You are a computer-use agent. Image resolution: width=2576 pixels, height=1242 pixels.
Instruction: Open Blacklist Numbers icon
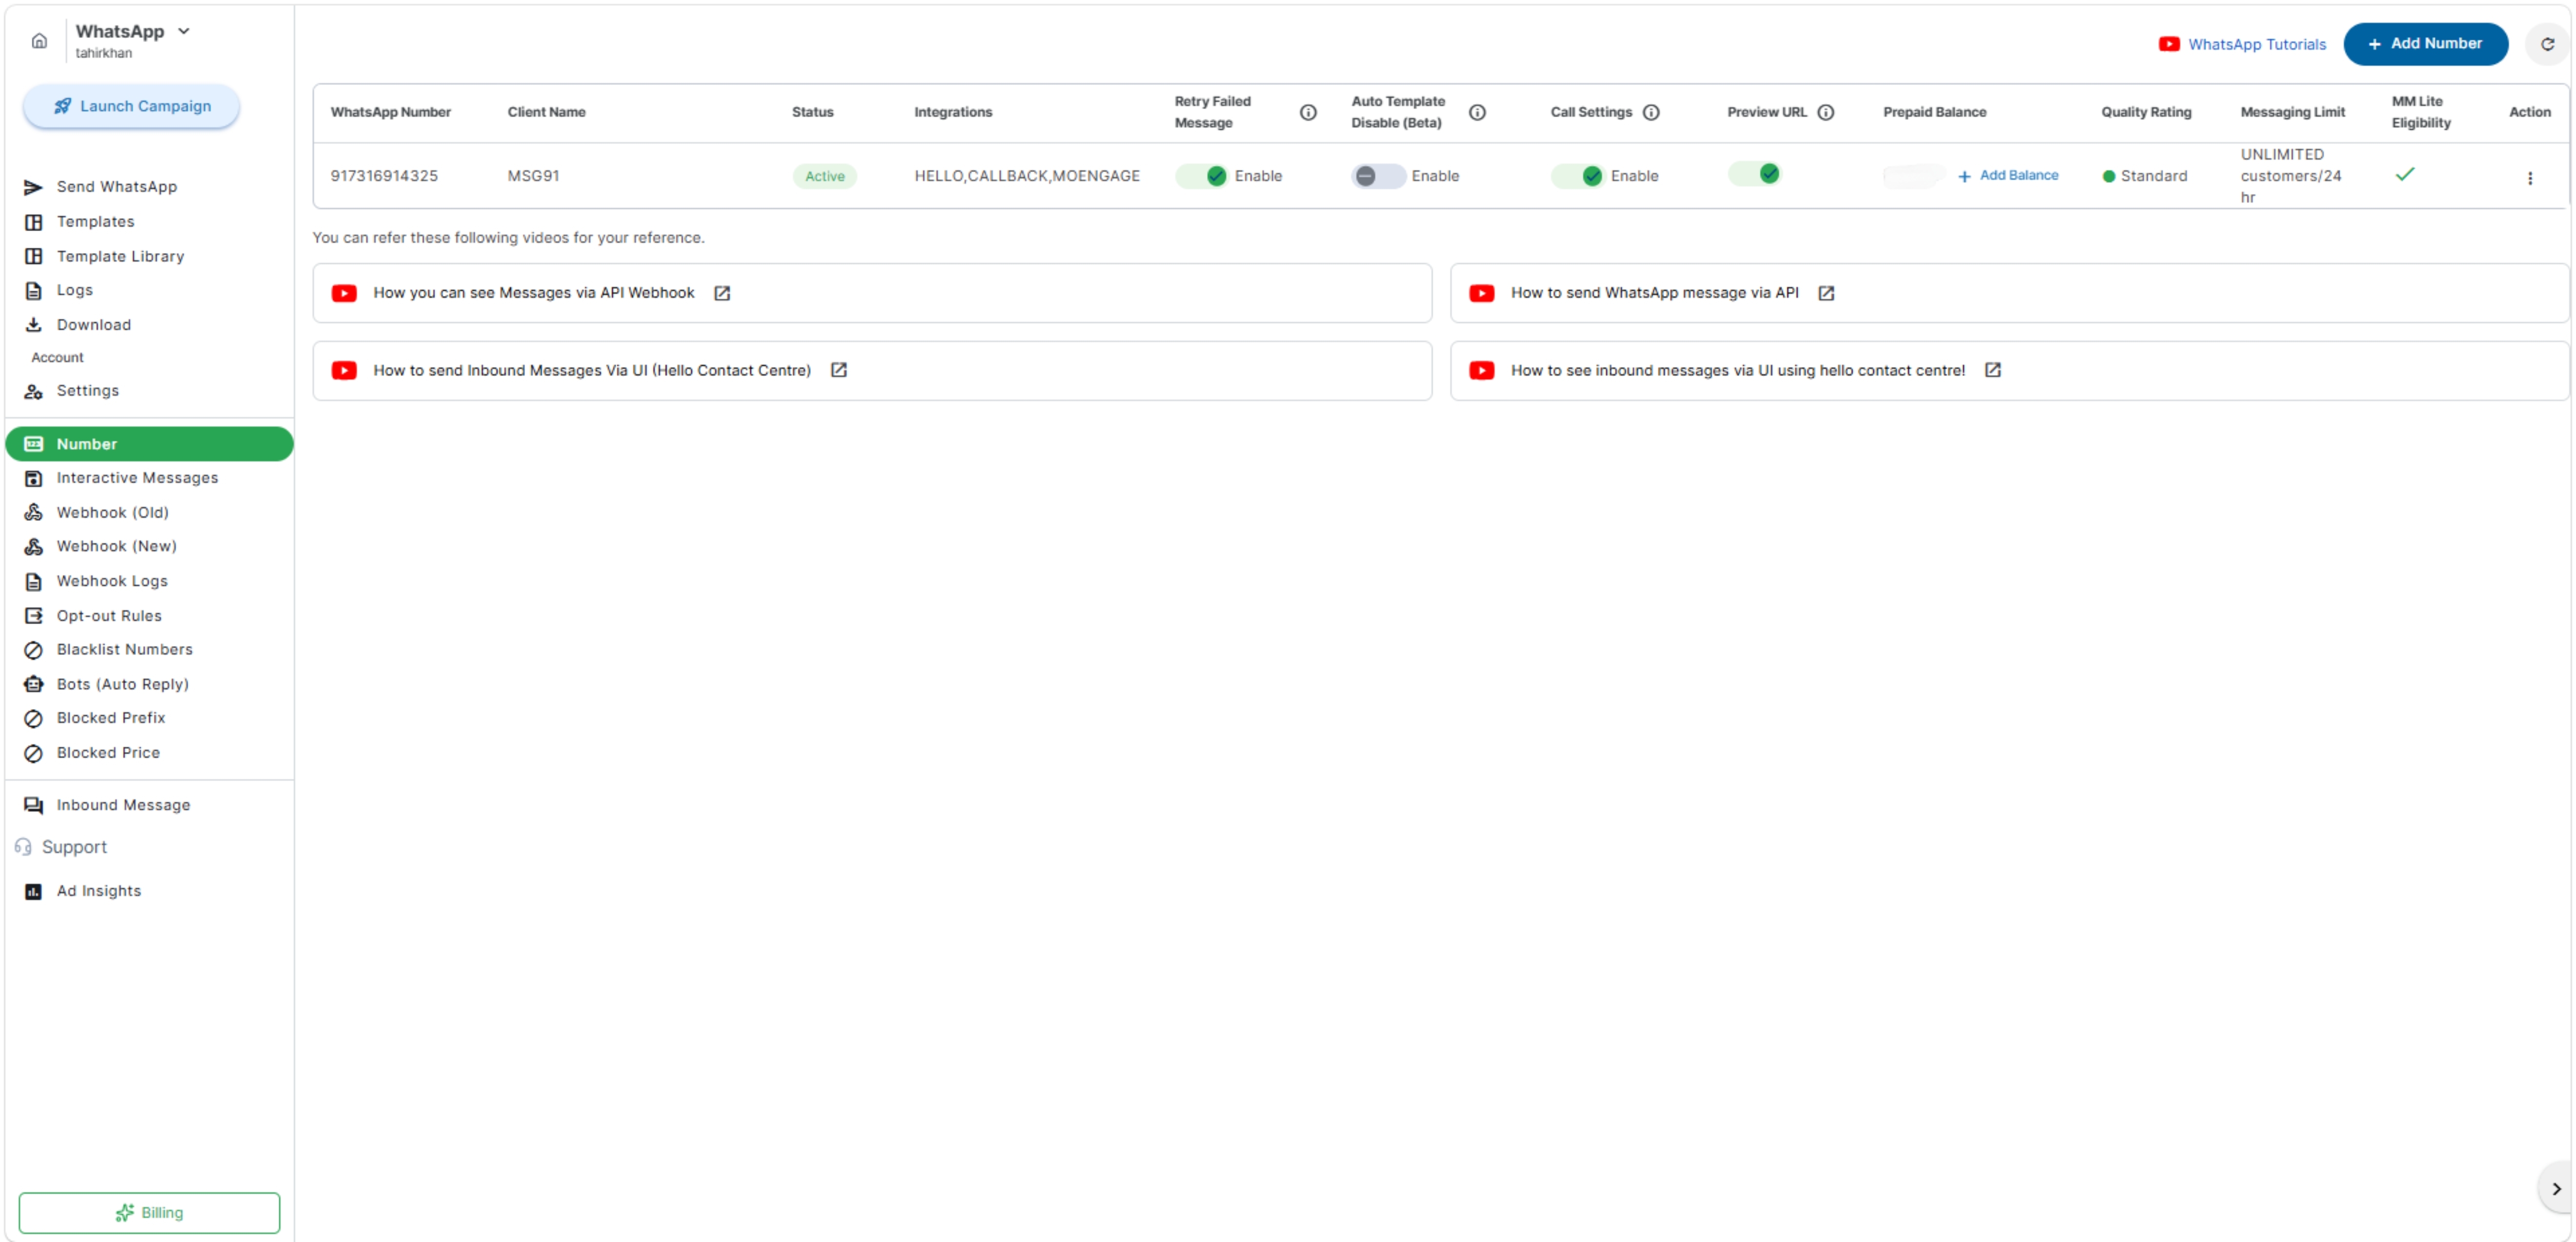point(34,650)
